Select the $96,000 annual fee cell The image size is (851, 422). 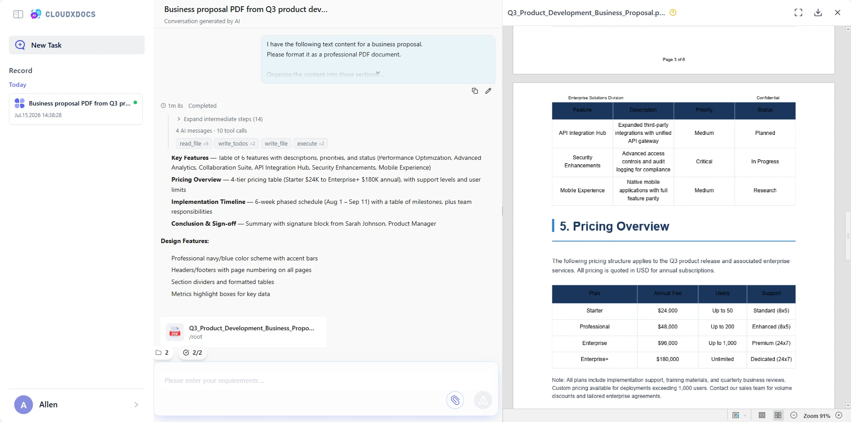tap(668, 343)
